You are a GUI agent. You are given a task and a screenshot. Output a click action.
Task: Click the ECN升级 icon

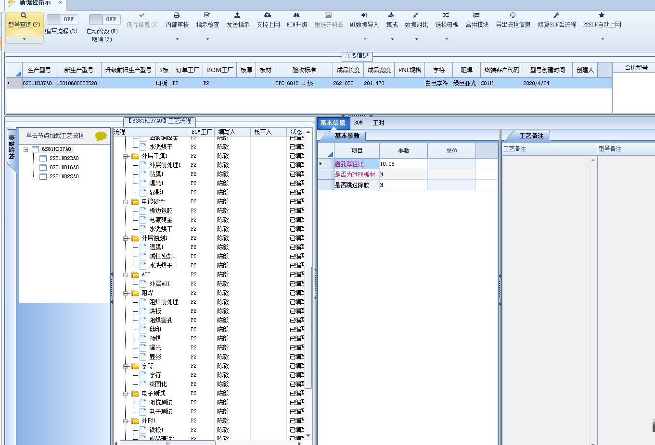click(296, 15)
